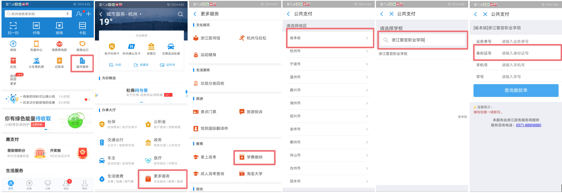562x193 pixels.
Task: Open 杭州马拉松 entry
Action: click(x=253, y=38)
